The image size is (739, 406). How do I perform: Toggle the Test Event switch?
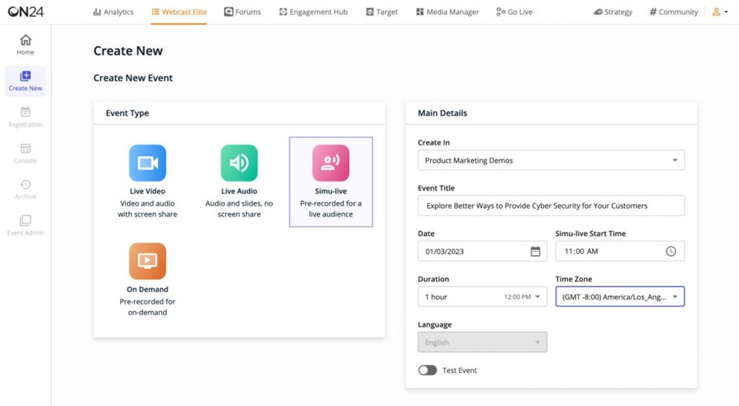point(428,370)
